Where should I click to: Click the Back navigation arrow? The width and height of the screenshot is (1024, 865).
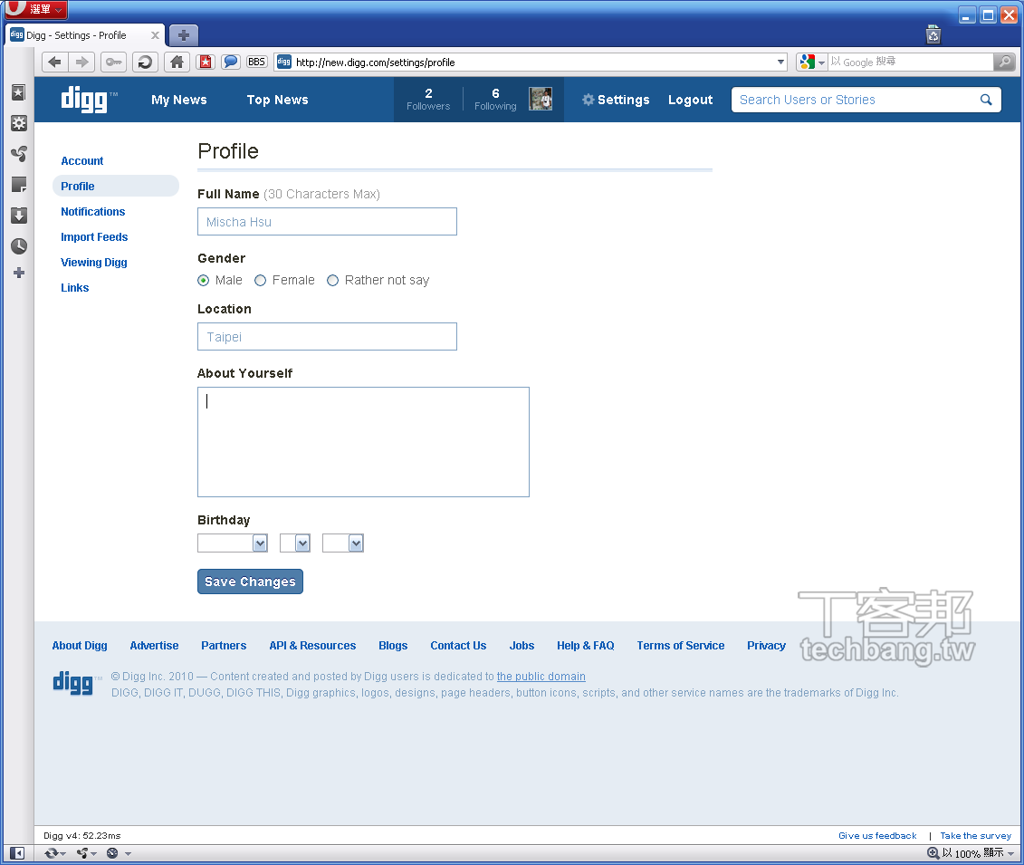54,62
